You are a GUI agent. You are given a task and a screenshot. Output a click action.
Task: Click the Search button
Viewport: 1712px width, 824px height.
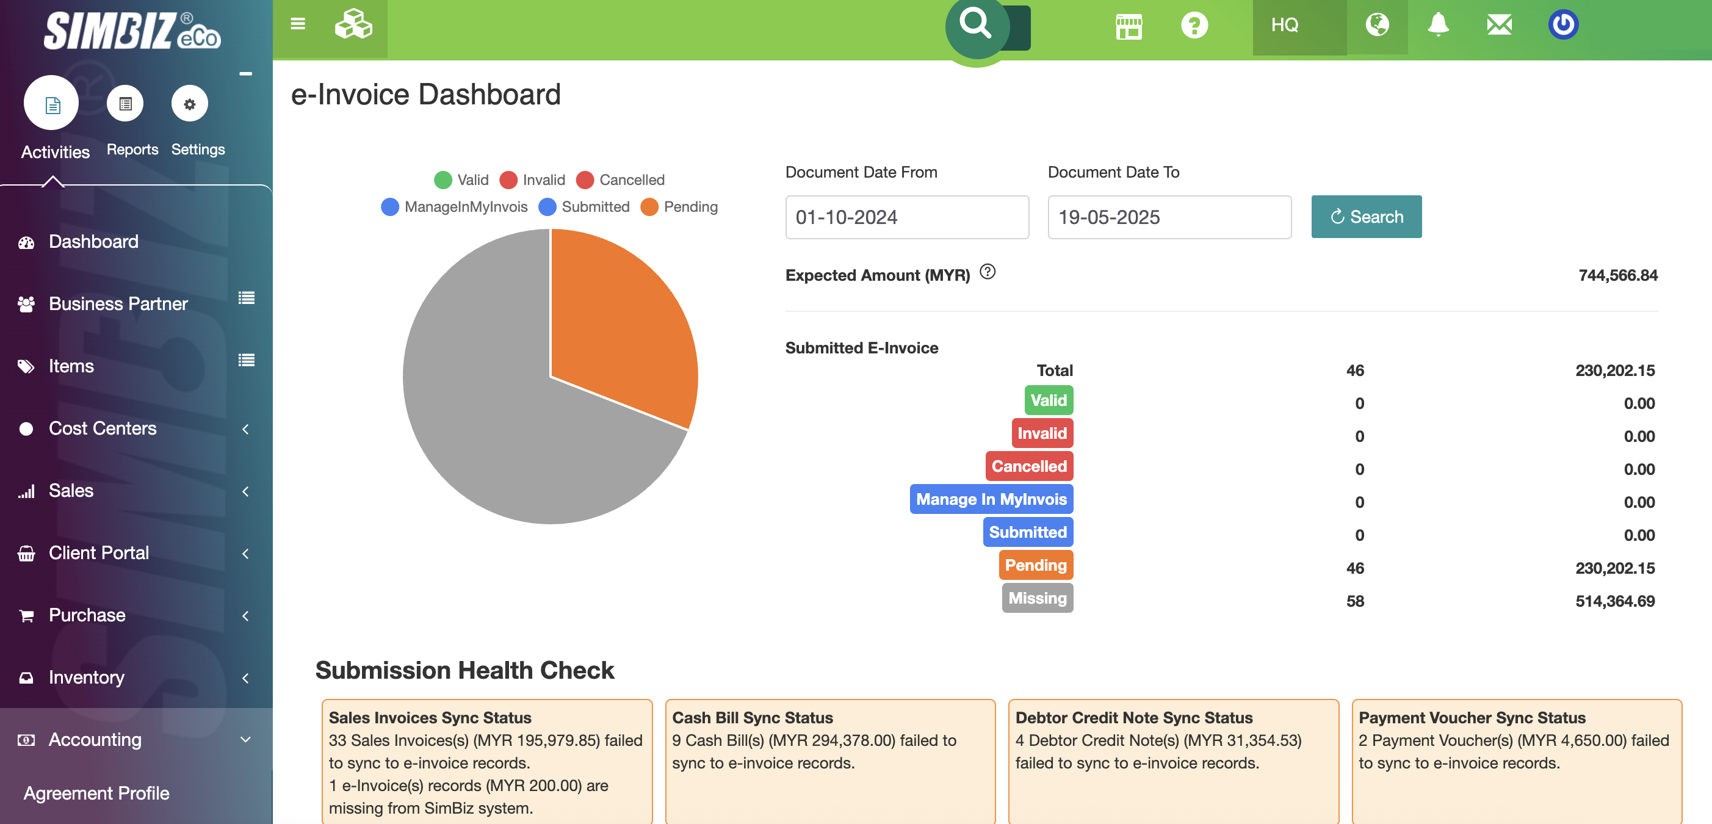pyautogui.click(x=1366, y=217)
